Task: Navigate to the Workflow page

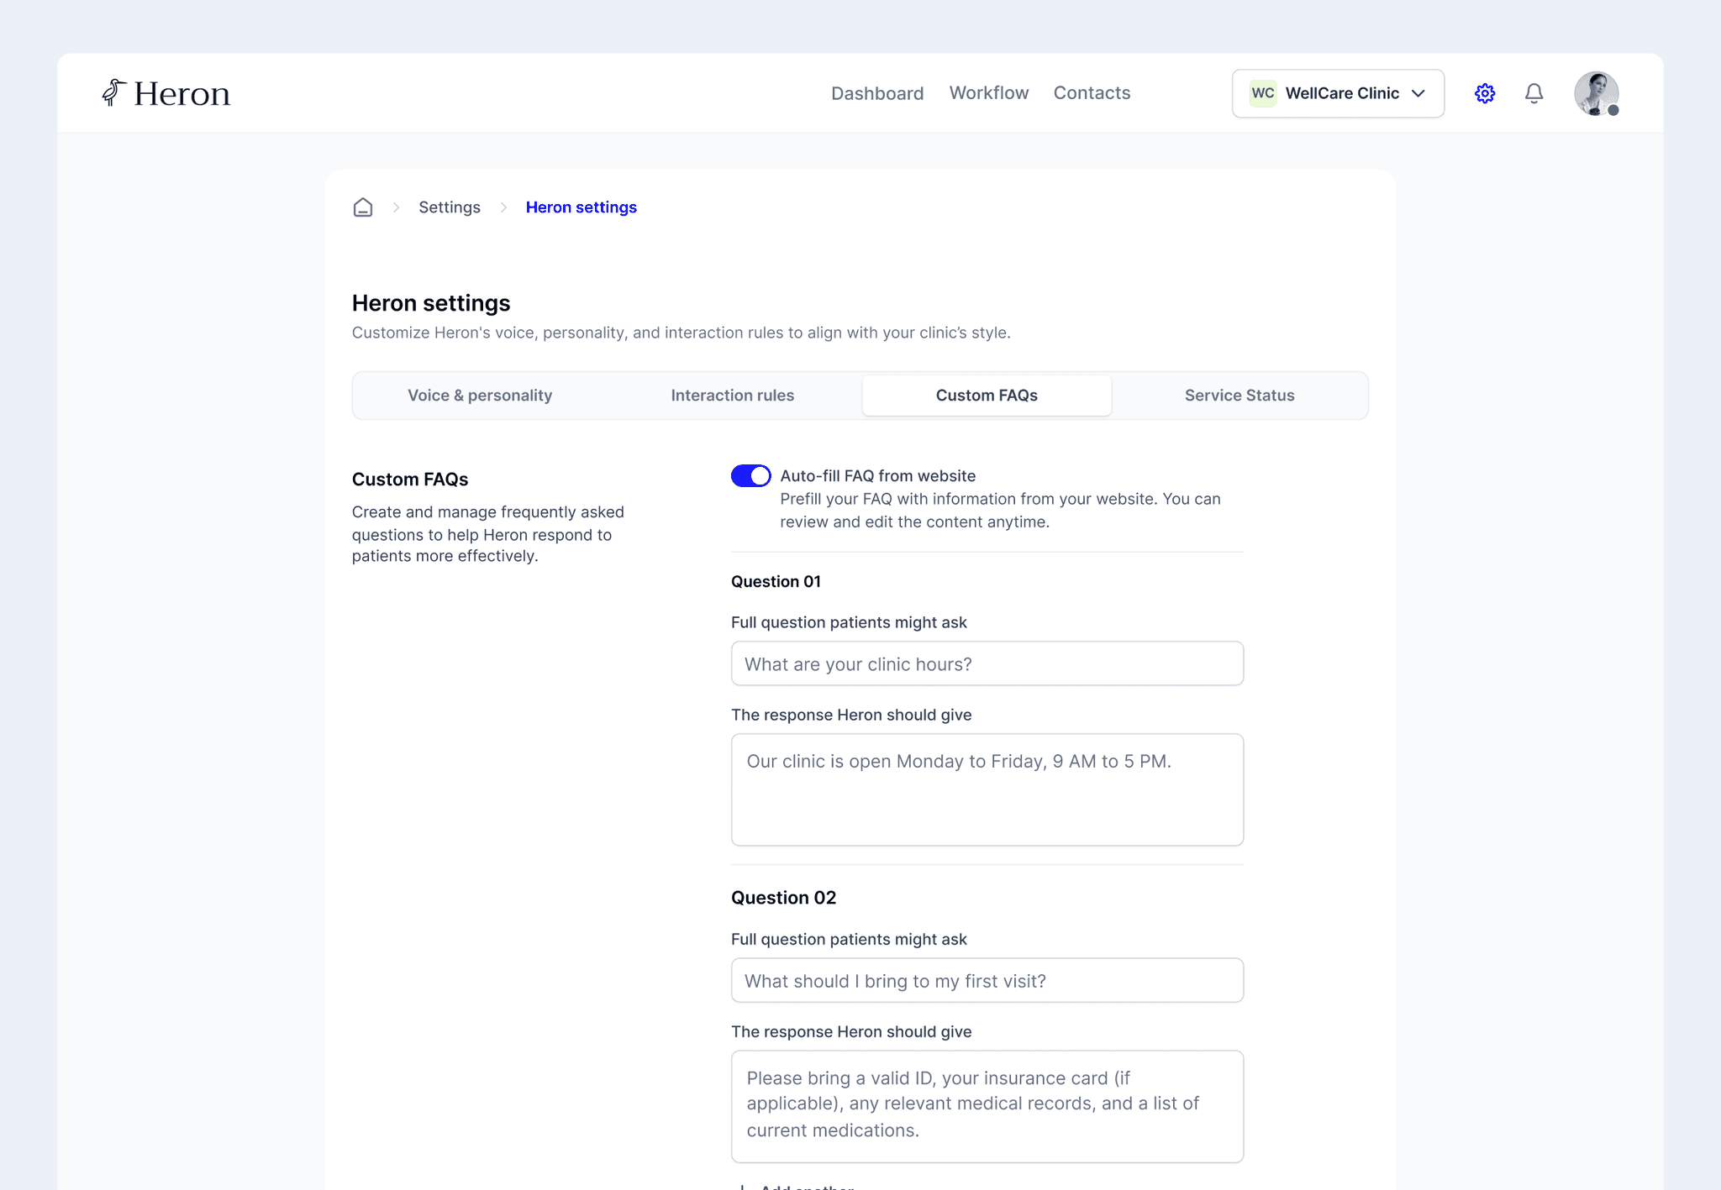Action: click(x=988, y=93)
